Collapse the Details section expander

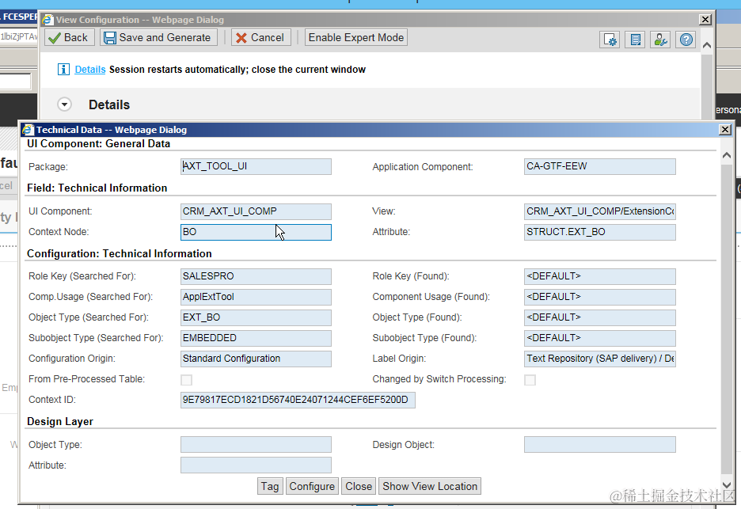(64, 104)
